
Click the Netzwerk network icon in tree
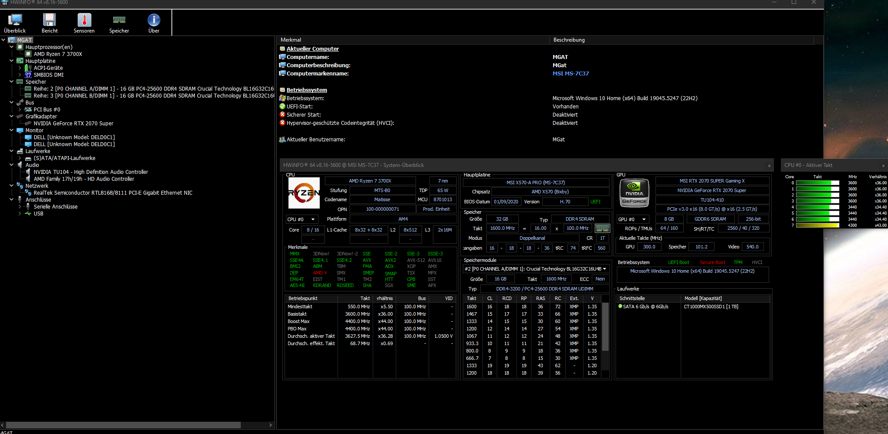[20, 186]
